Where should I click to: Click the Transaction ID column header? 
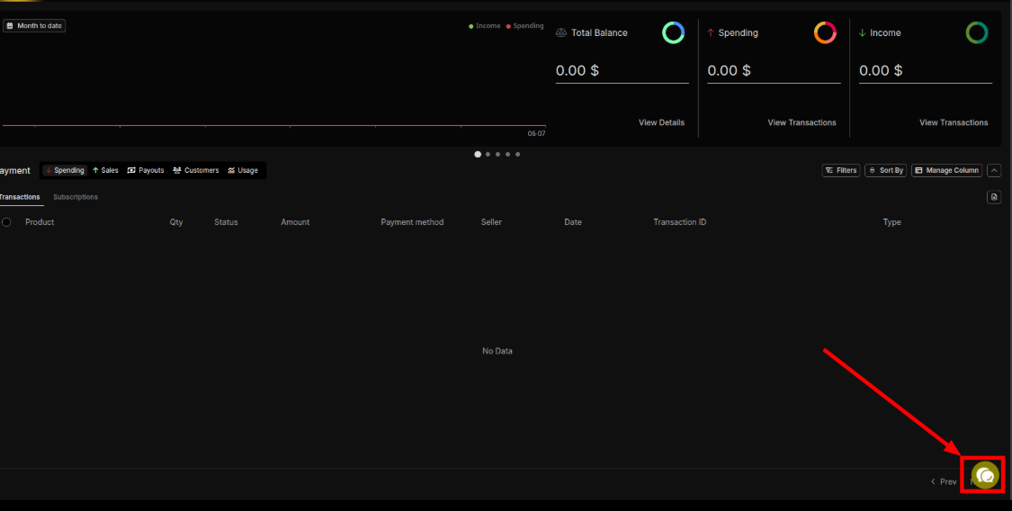[680, 222]
